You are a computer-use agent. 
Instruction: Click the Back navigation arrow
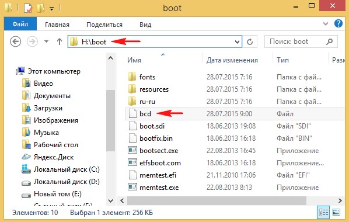coord(16,41)
